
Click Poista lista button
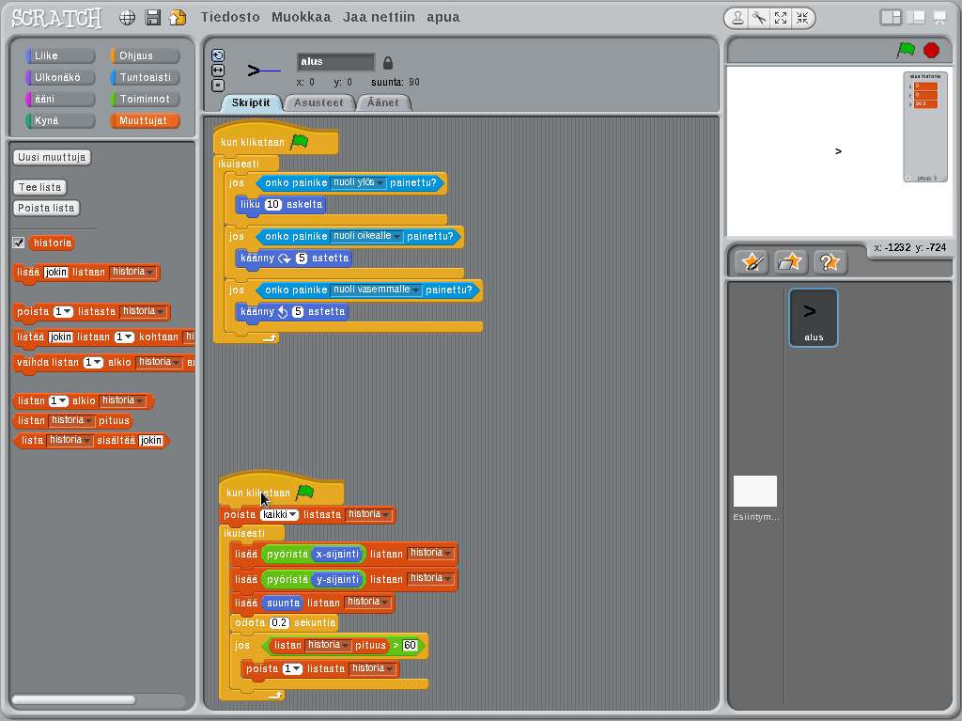[x=46, y=208]
